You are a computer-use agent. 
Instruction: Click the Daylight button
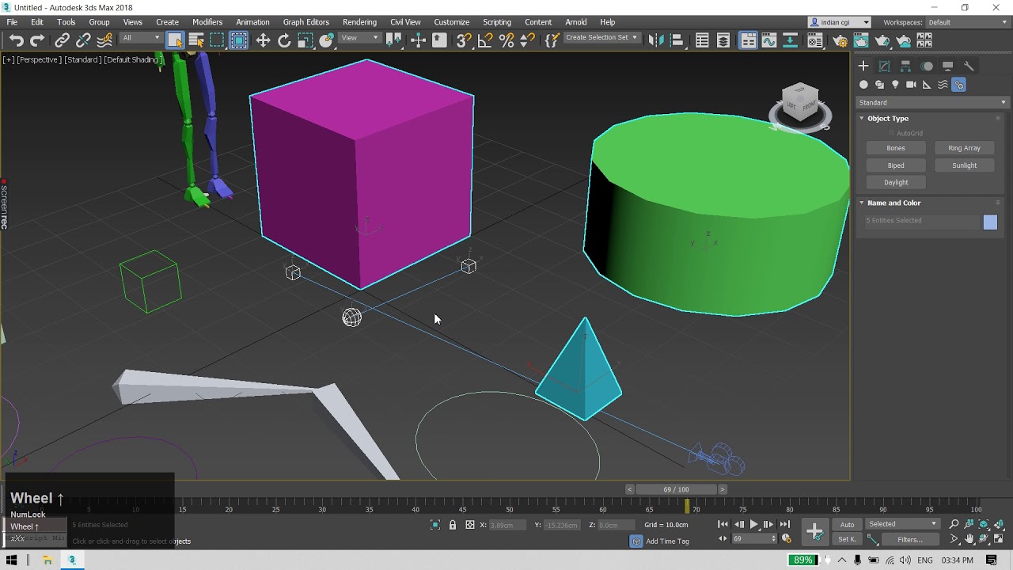(x=896, y=182)
